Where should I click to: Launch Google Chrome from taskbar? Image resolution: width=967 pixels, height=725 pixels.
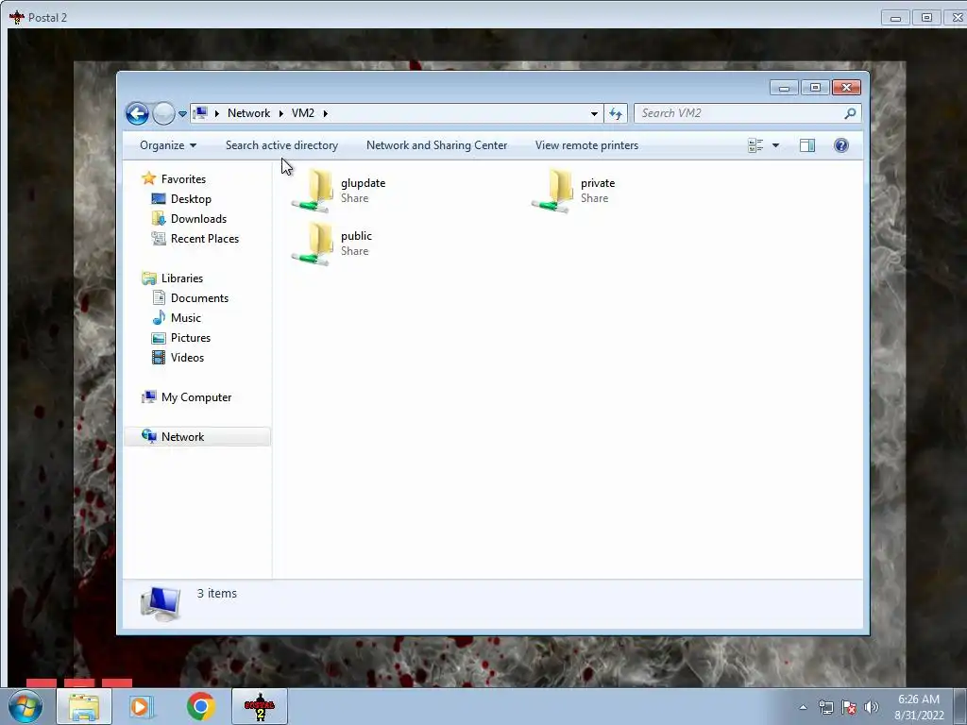click(x=200, y=707)
